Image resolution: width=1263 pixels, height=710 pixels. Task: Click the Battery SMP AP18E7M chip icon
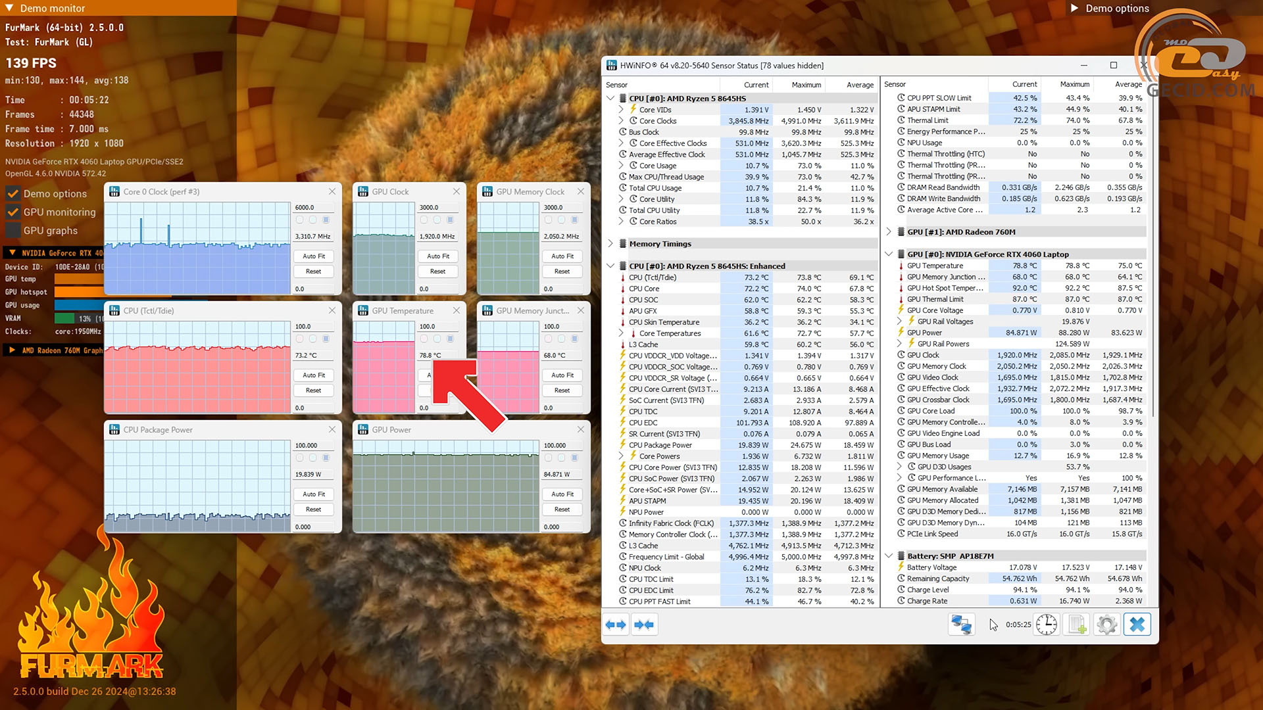(901, 556)
